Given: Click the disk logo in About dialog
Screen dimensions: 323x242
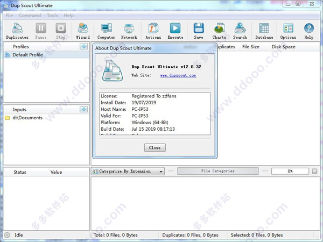Looking at the screenshot, I should point(113,70).
